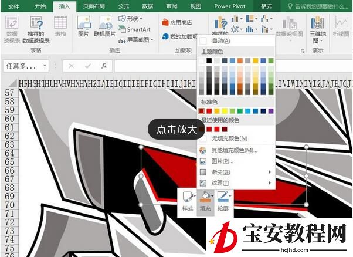Pick the purple standard color swatch
Screen dimensions: 353x257
pyautogui.click(x=271, y=111)
